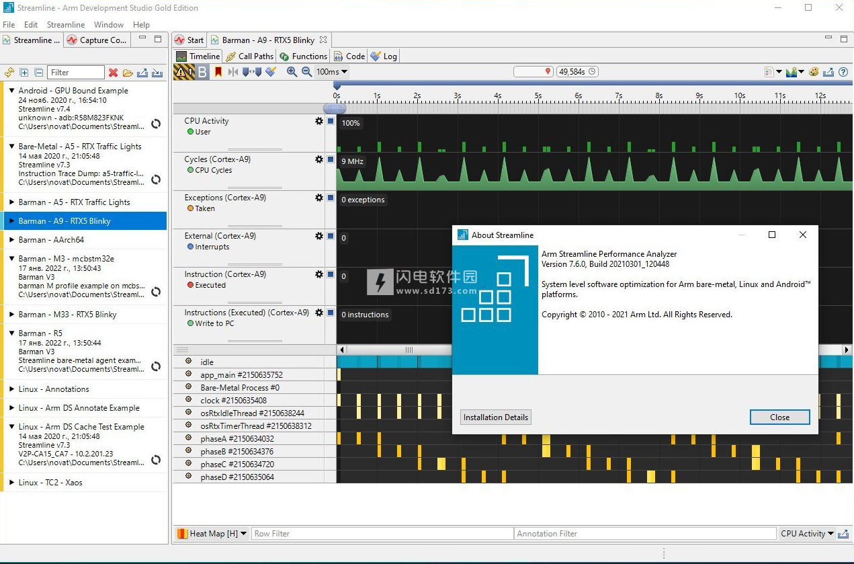Collapse the Android - GPU Bound Example entry
Image resolution: width=854 pixels, height=564 pixels.
(x=11, y=90)
